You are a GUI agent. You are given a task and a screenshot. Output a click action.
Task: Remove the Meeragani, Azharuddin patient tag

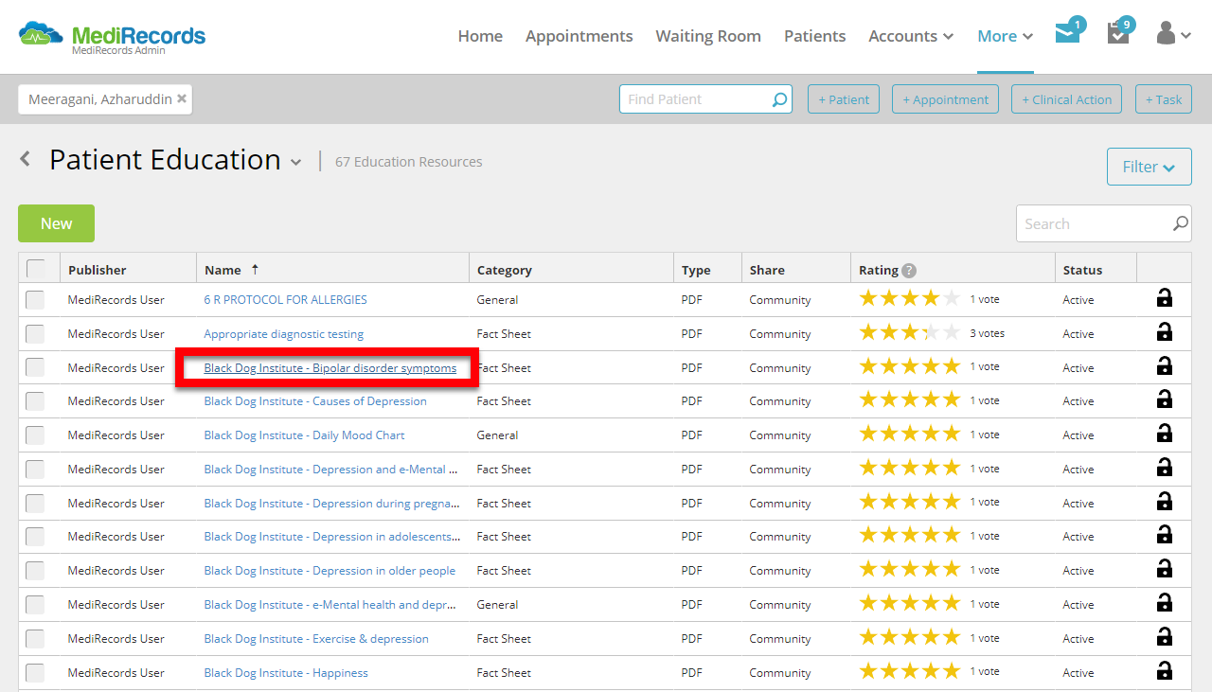click(182, 98)
